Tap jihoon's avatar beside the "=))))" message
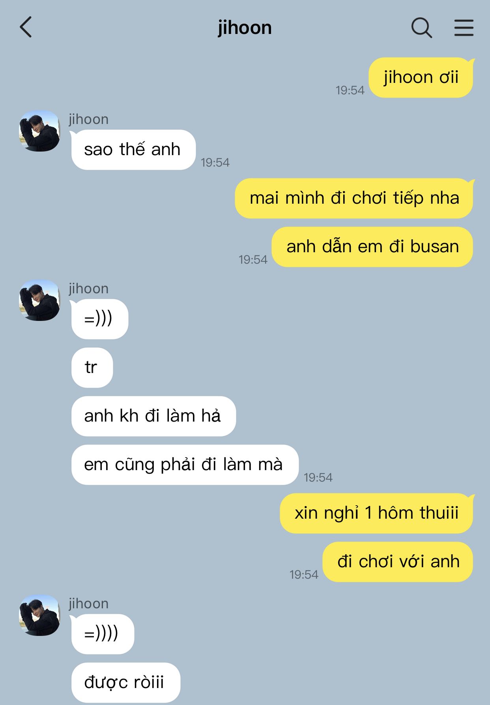This screenshot has width=490, height=705. (x=39, y=615)
